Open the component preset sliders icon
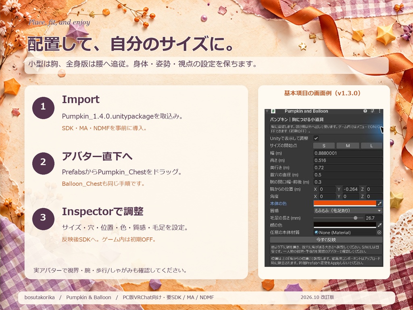The image size is (413, 310). (x=372, y=111)
